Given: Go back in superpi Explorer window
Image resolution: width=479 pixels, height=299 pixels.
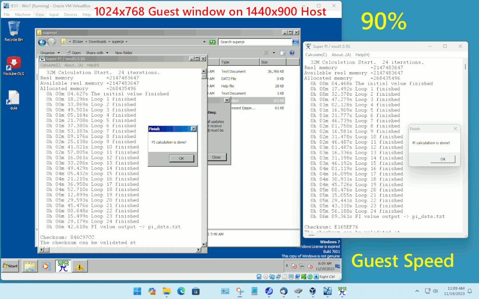Looking at the screenshot, I should pos(42,42).
